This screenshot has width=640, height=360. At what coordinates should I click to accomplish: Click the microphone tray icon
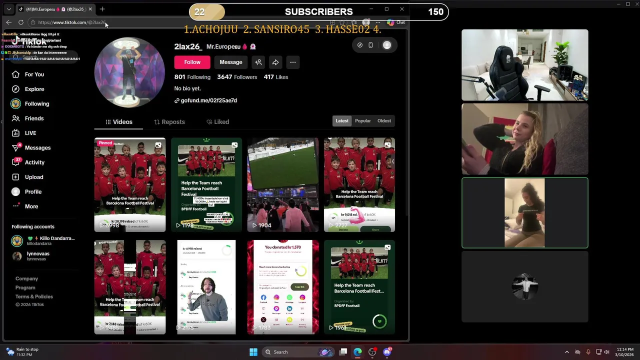pyautogui.click(x=588, y=352)
